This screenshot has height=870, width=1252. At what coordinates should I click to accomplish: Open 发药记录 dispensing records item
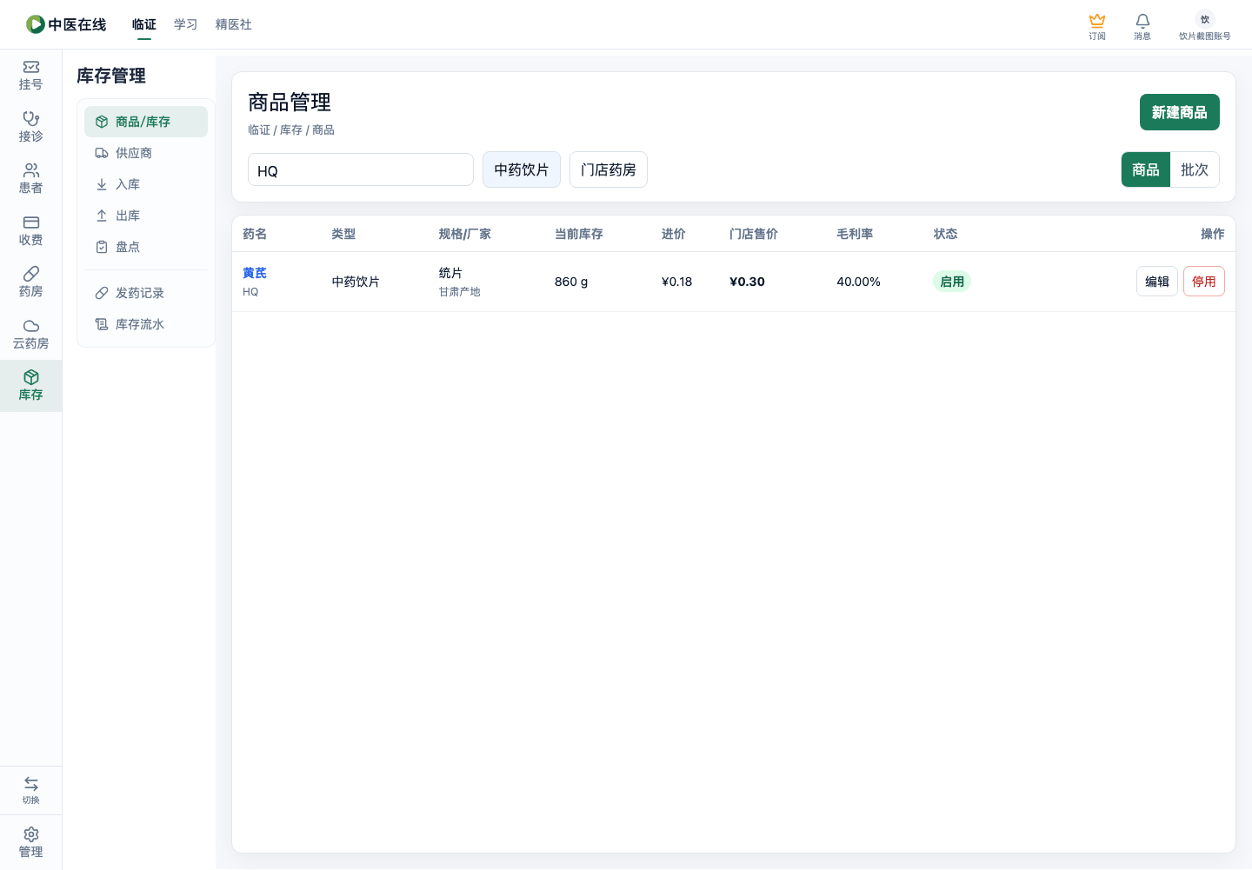click(x=146, y=293)
